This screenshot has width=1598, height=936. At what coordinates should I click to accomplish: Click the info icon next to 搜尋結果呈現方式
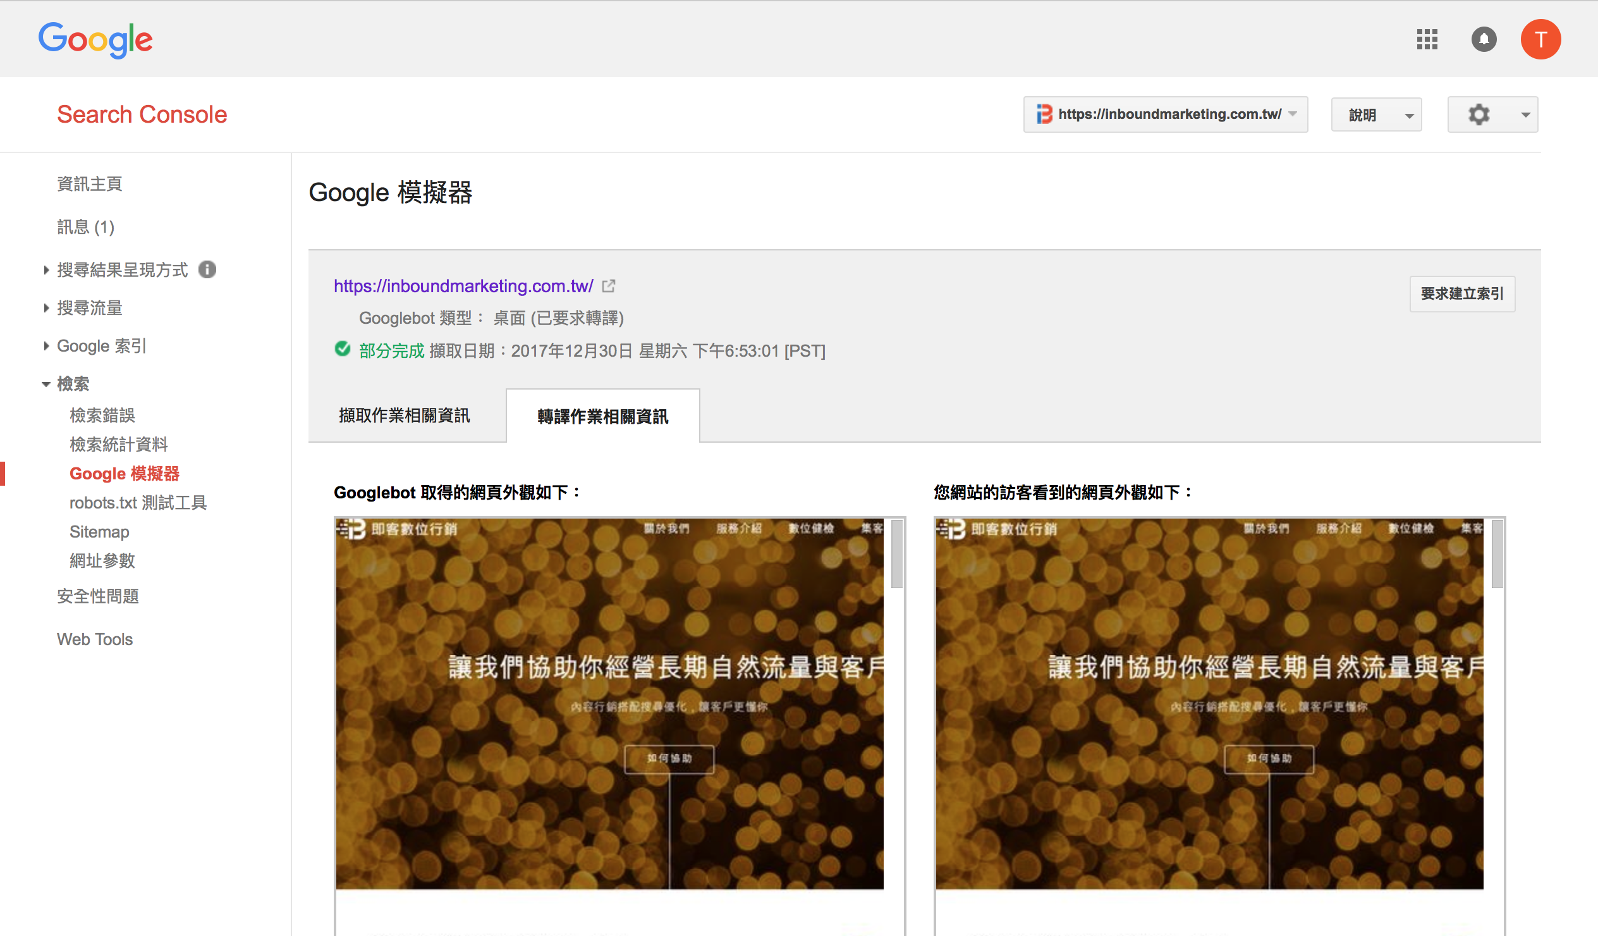click(208, 269)
